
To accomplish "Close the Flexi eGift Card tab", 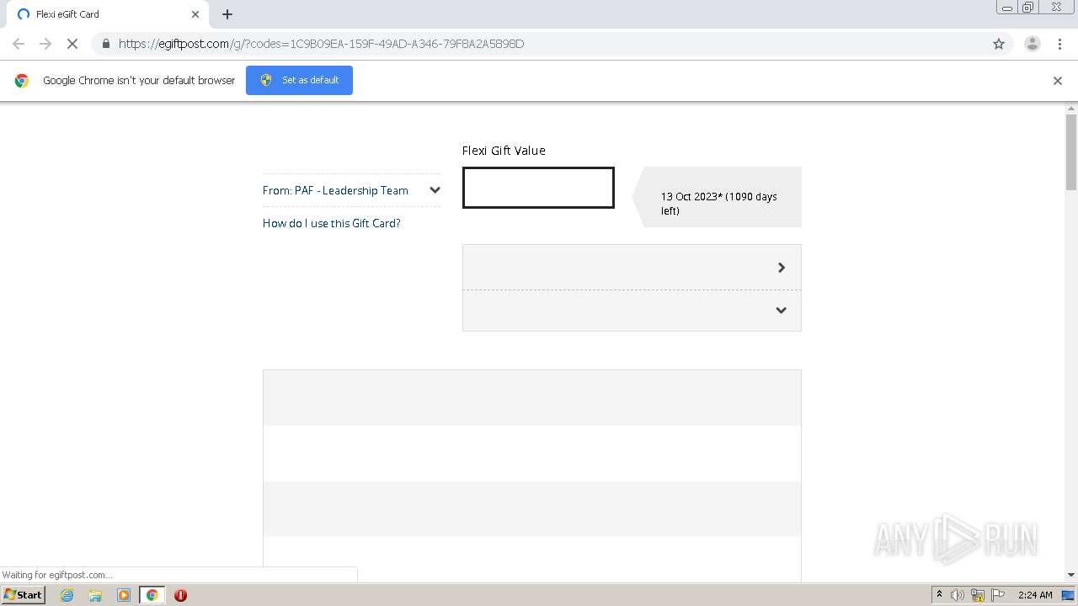I will click(x=195, y=14).
